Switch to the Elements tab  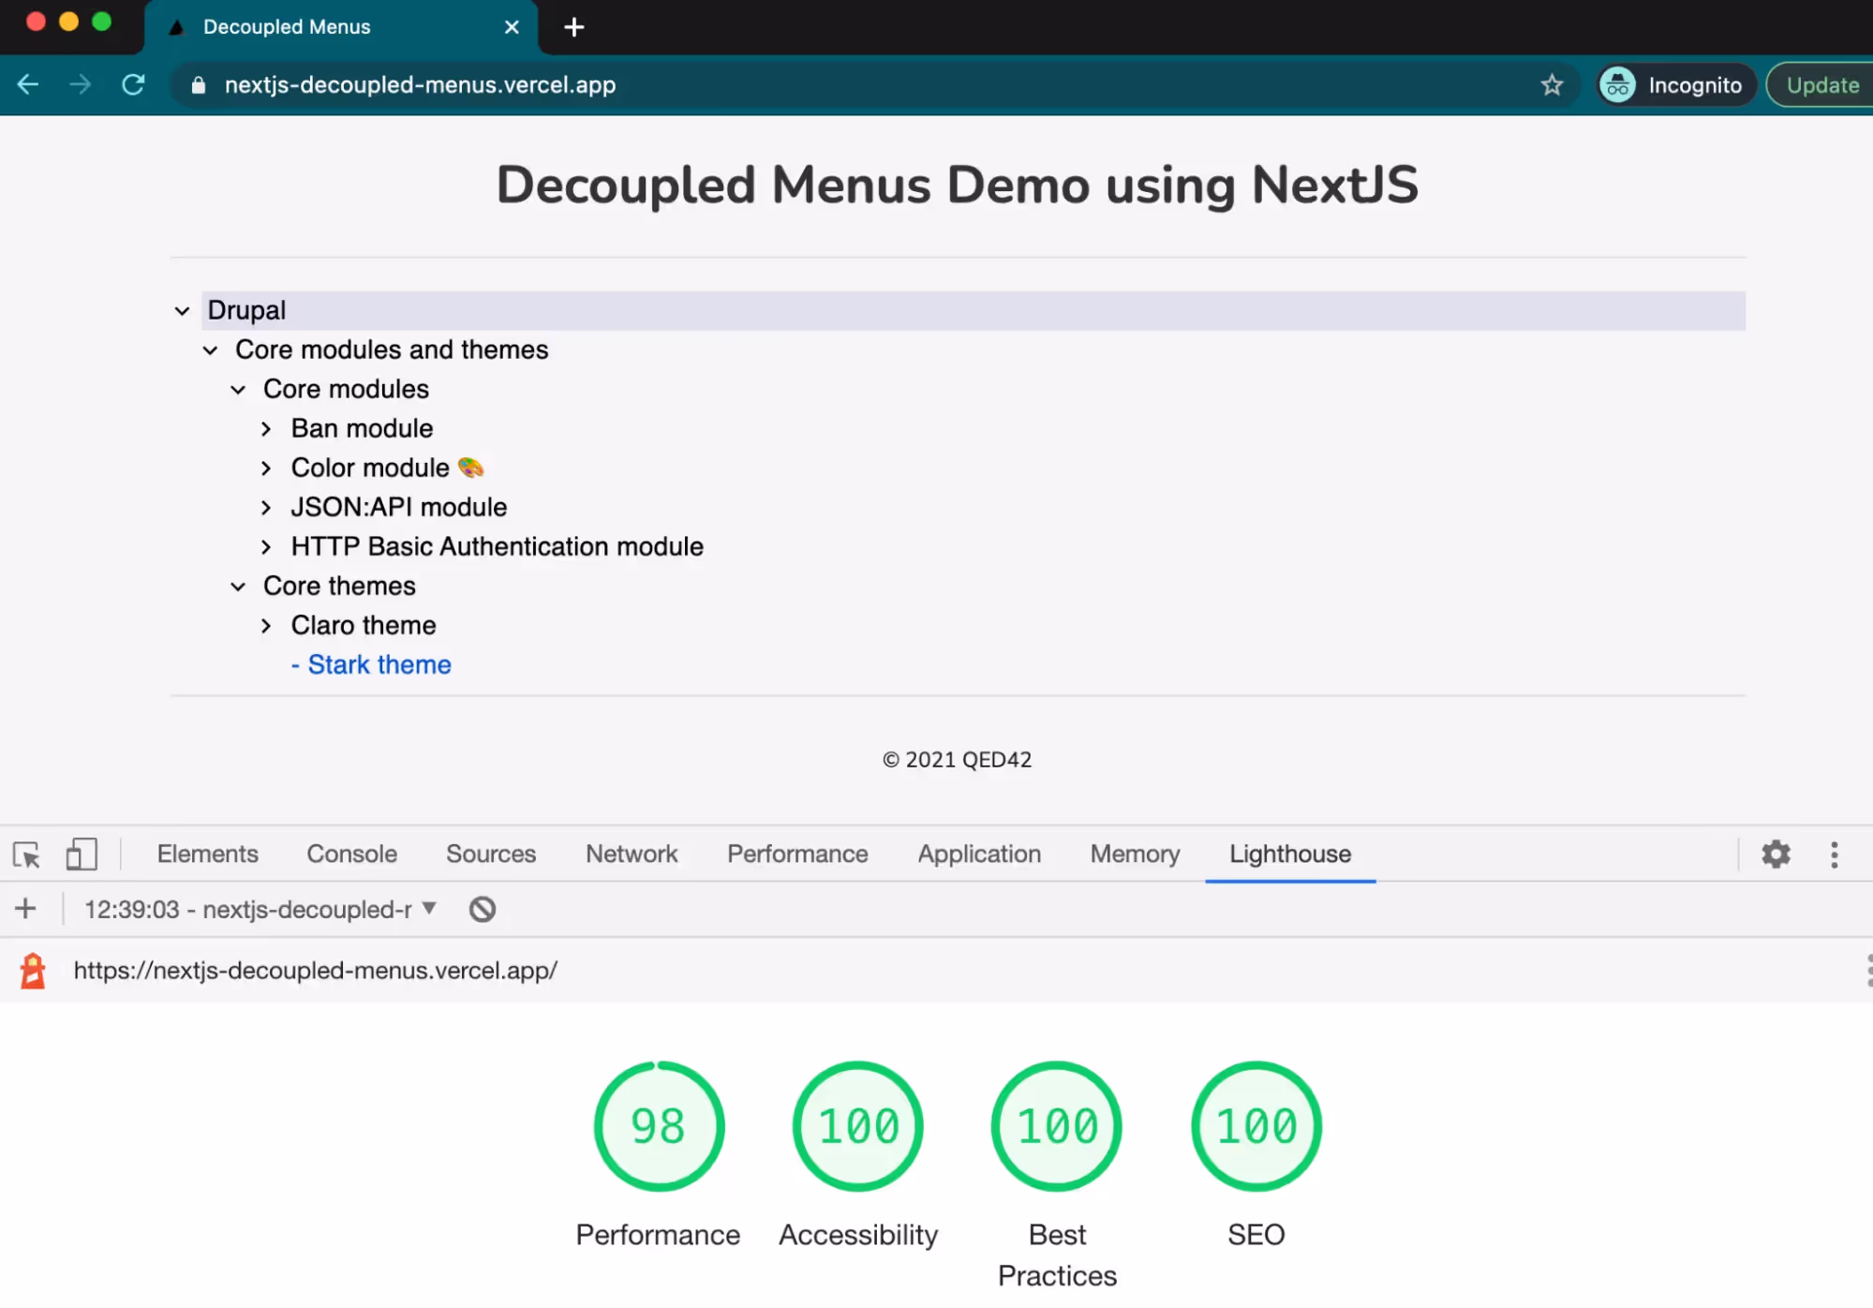point(207,855)
